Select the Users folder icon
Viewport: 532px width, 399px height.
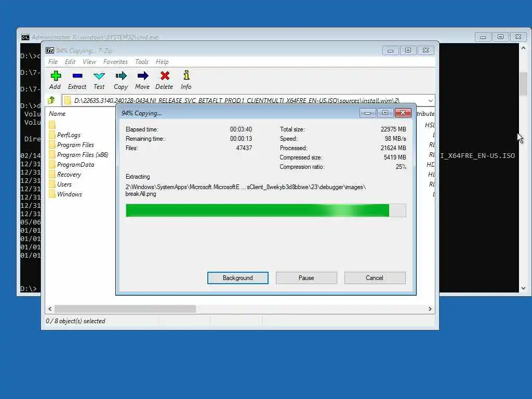point(52,184)
